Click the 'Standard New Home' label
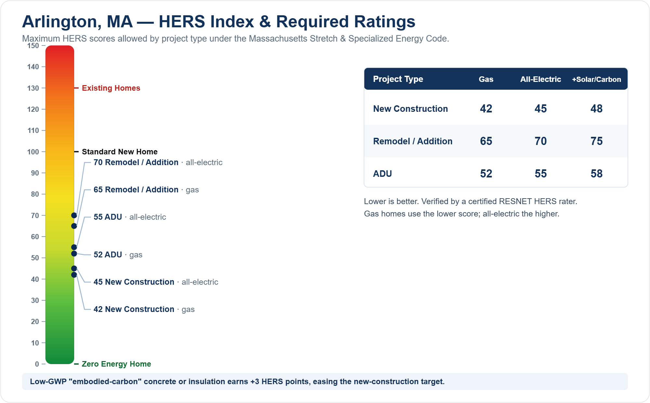The height and width of the screenshot is (403, 650). point(120,152)
